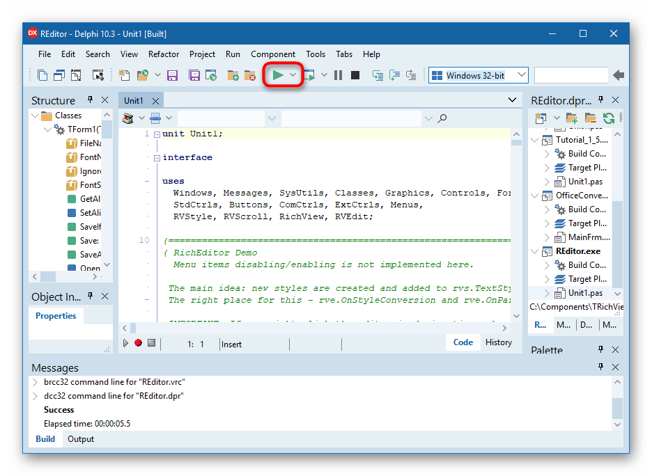Collapse the Classes node in Structure
The image size is (652, 476).
pyautogui.click(x=36, y=116)
